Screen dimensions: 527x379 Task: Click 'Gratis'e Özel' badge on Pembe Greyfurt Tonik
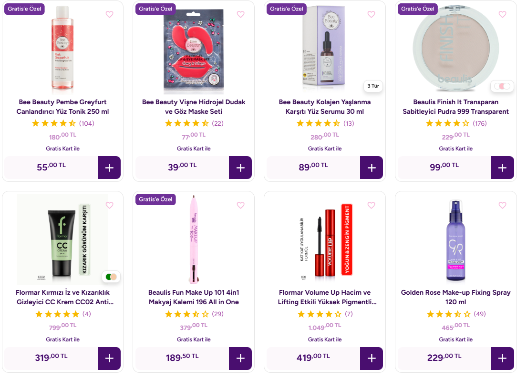tap(24, 9)
